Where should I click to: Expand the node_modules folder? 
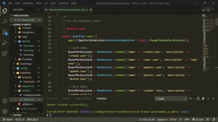click(26, 108)
